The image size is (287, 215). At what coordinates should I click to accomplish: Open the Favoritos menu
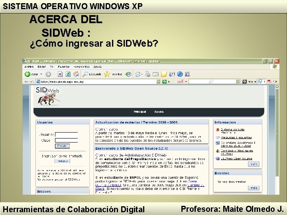[64, 67]
